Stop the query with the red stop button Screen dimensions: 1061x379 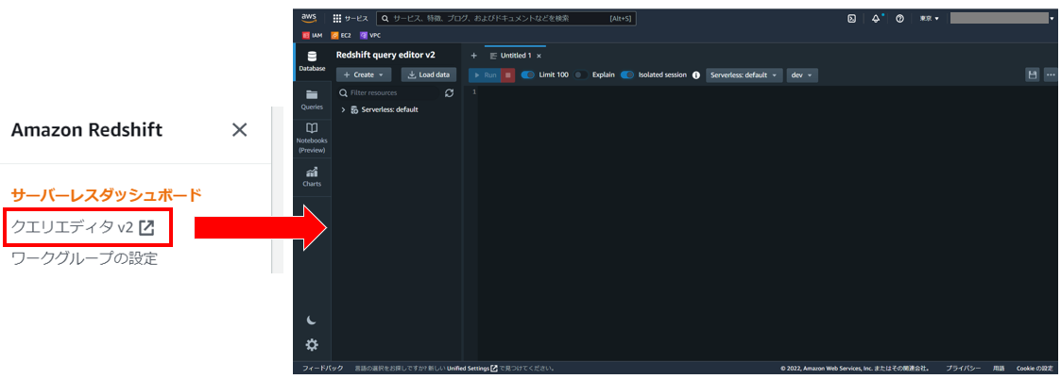click(x=508, y=75)
